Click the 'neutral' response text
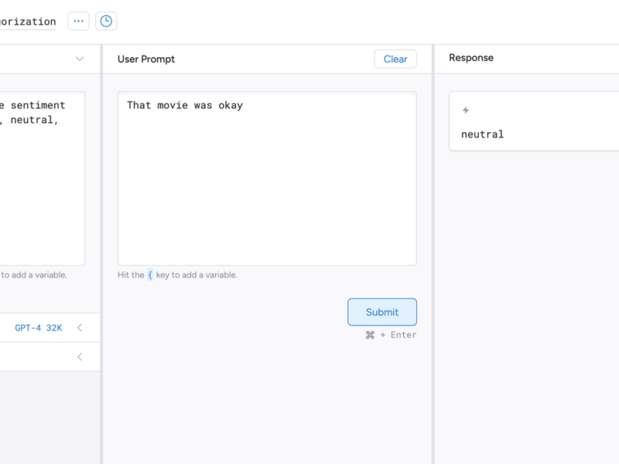Viewport: 619px width, 464px height. pos(482,134)
